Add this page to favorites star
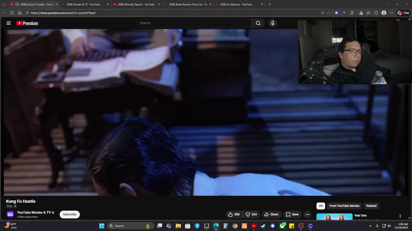Viewport: 412px width, 231px height. coord(329,13)
